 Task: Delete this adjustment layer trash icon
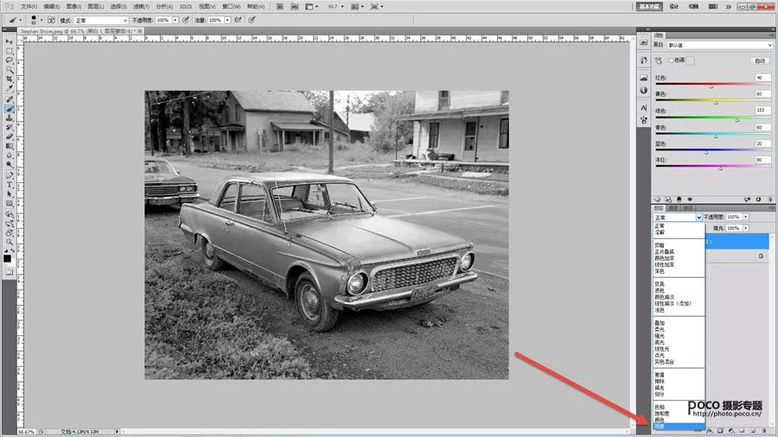pyautogui.click(x=770, y=199)
